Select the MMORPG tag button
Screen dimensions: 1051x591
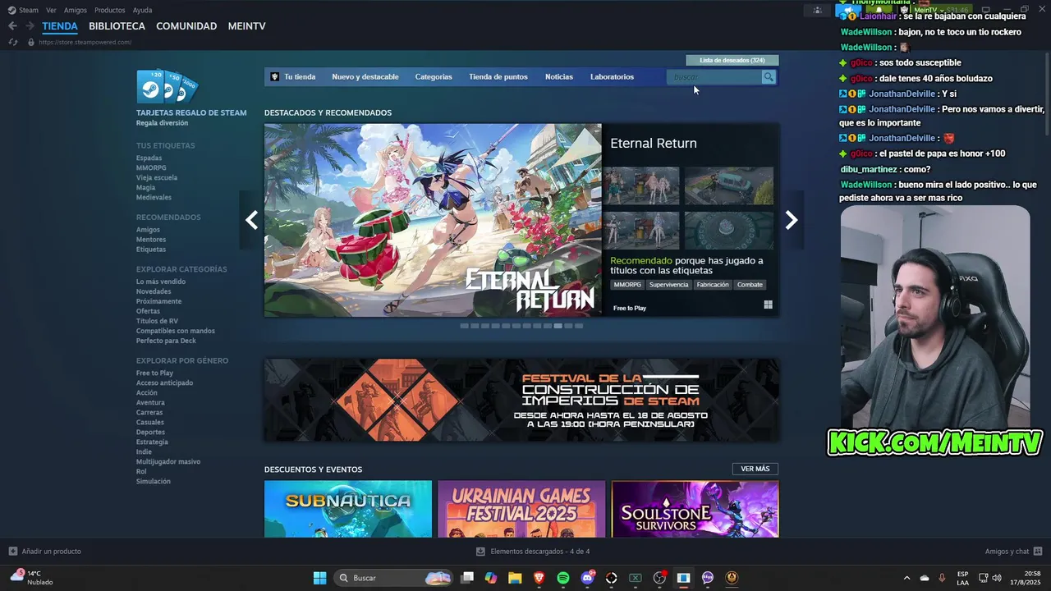627,285
